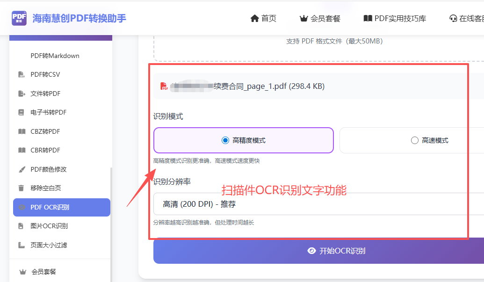Click the book icon beside PDF实用技巧库

368,19
